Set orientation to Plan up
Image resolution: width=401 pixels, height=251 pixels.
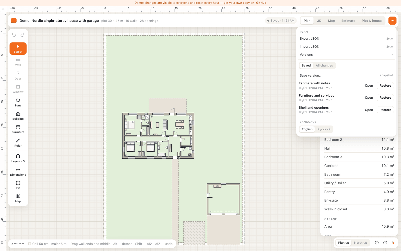click(343, 243)
